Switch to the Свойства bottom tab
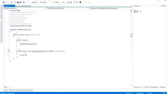 pos(146,87)
